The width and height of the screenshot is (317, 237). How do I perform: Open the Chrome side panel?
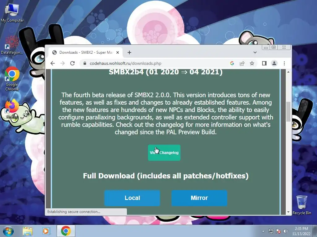point(264,63)
